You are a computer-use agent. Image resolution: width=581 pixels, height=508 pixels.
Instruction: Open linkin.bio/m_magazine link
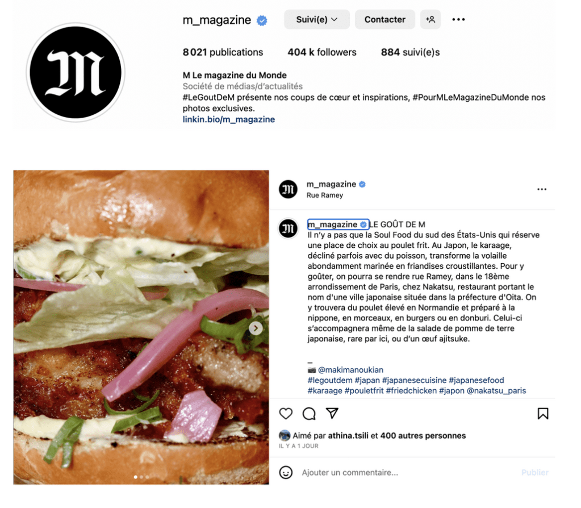[x=229, y=119]
